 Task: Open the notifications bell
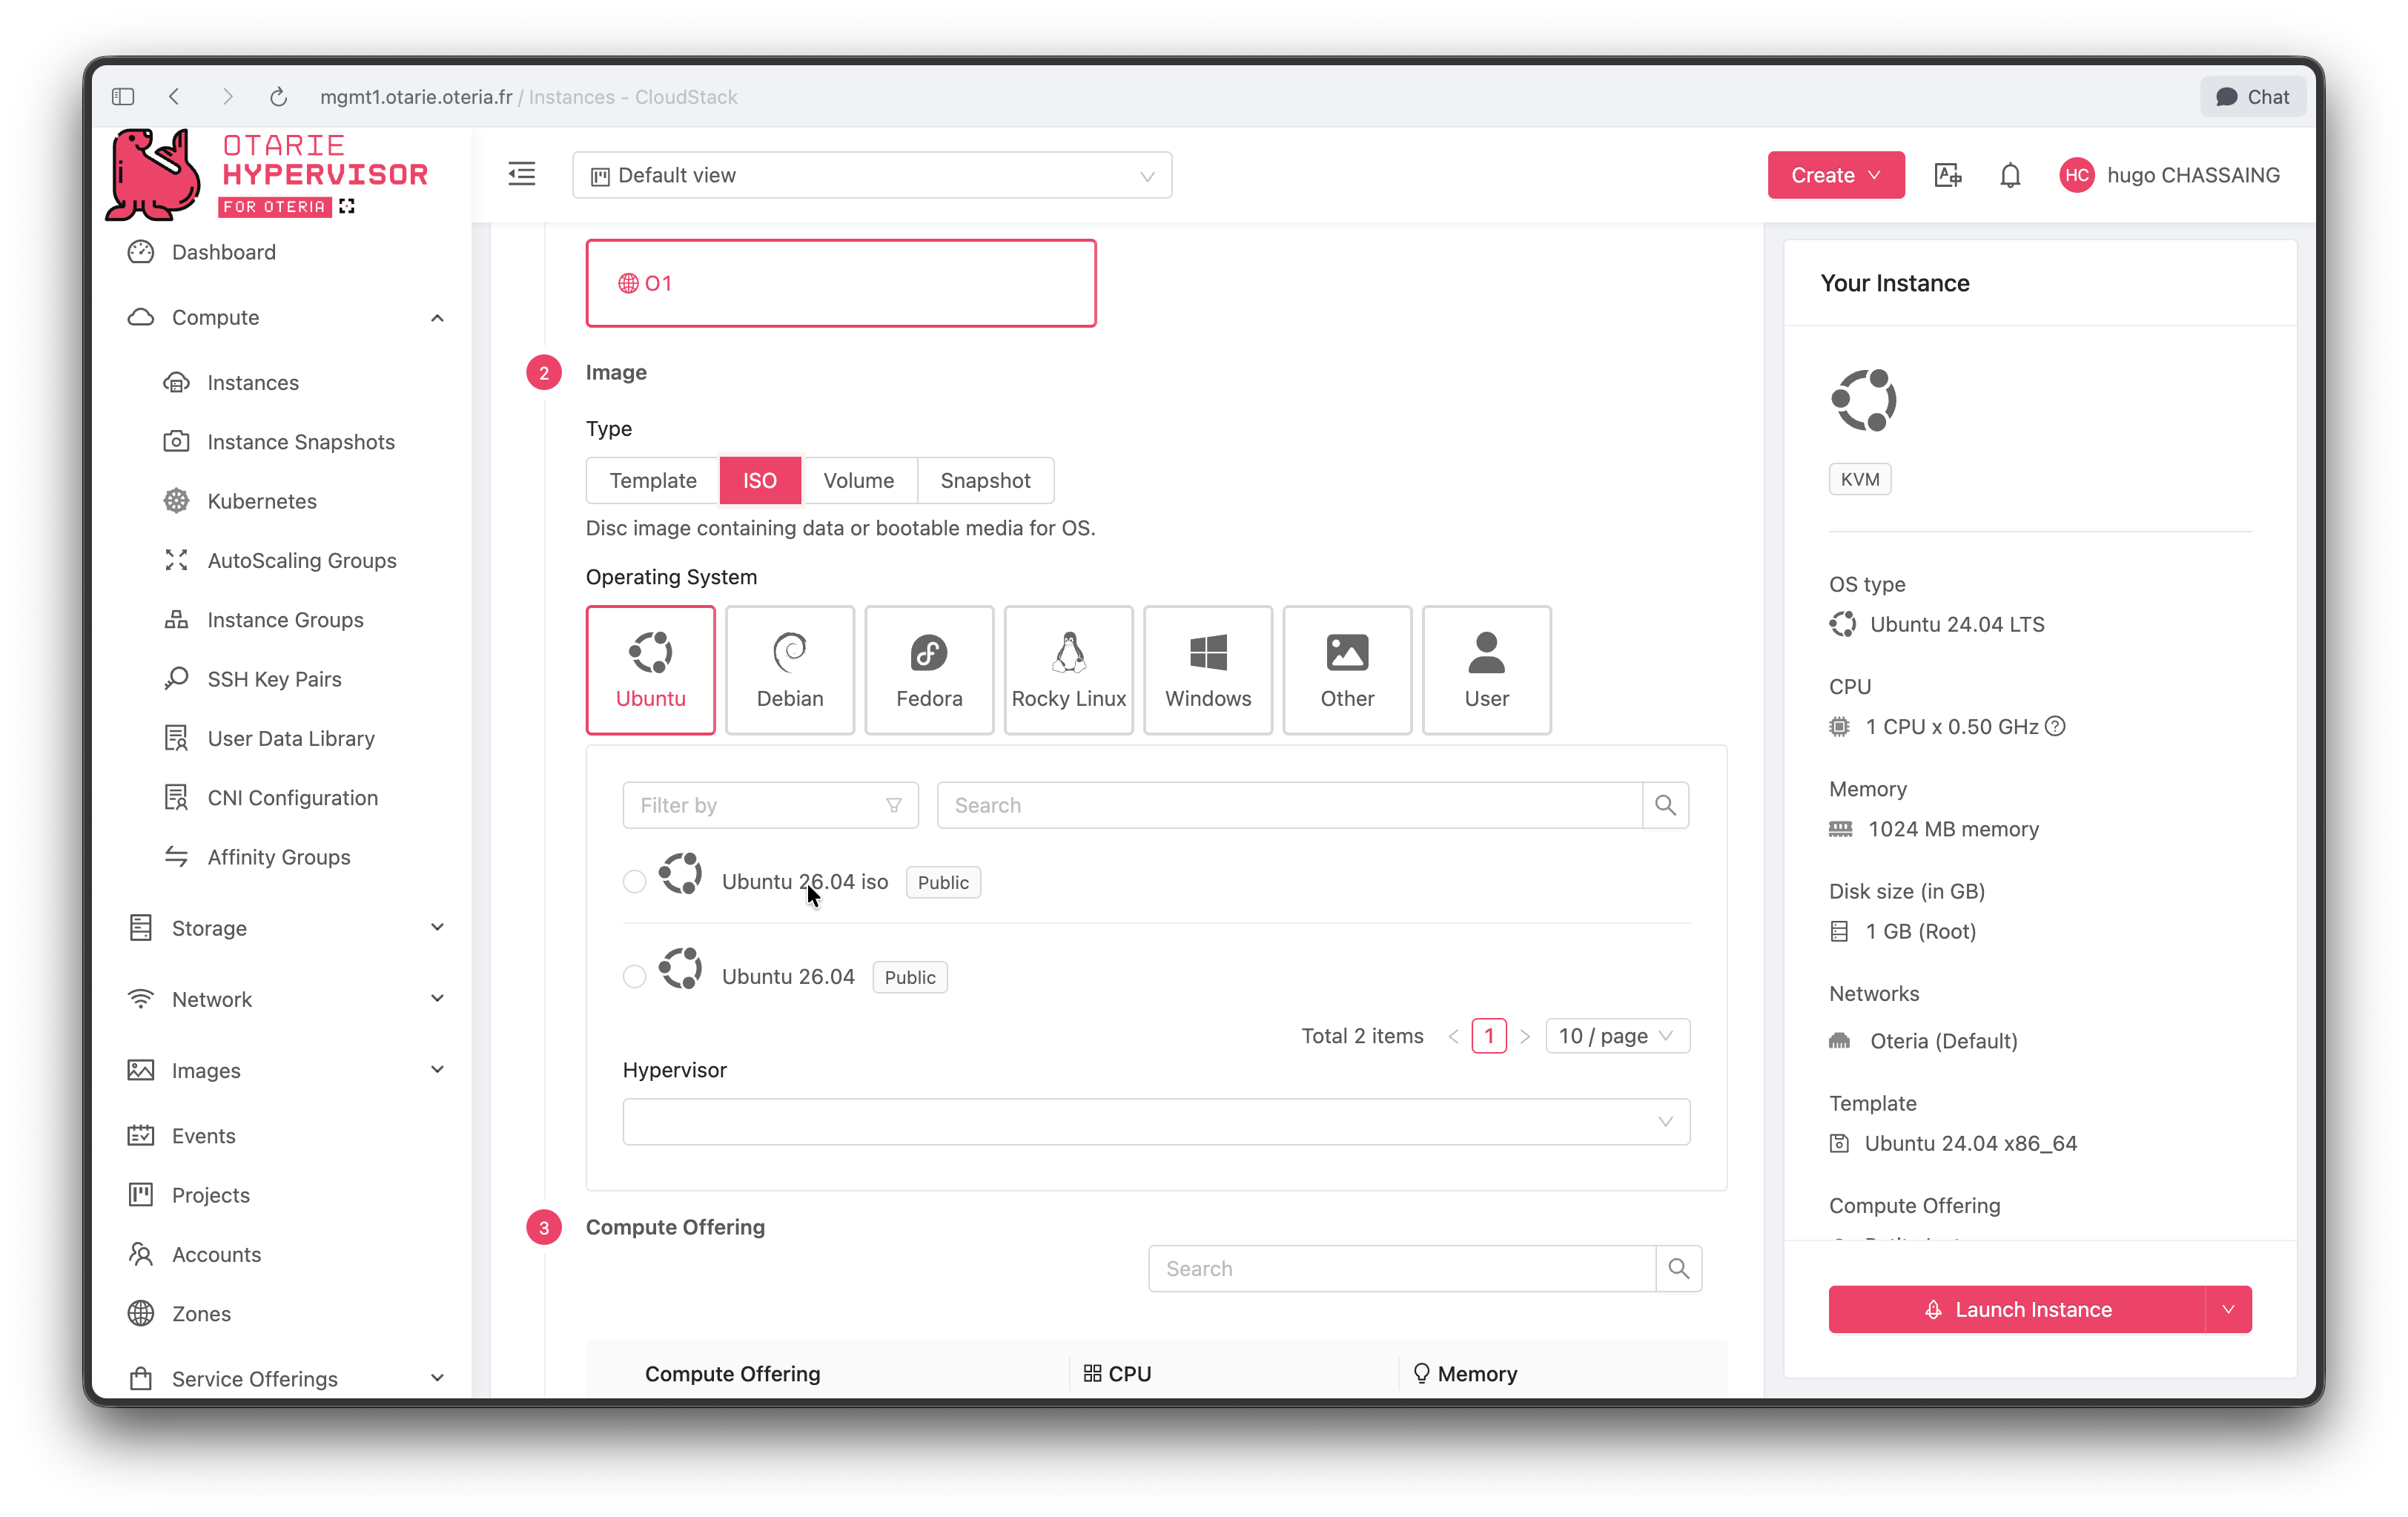2010,175
